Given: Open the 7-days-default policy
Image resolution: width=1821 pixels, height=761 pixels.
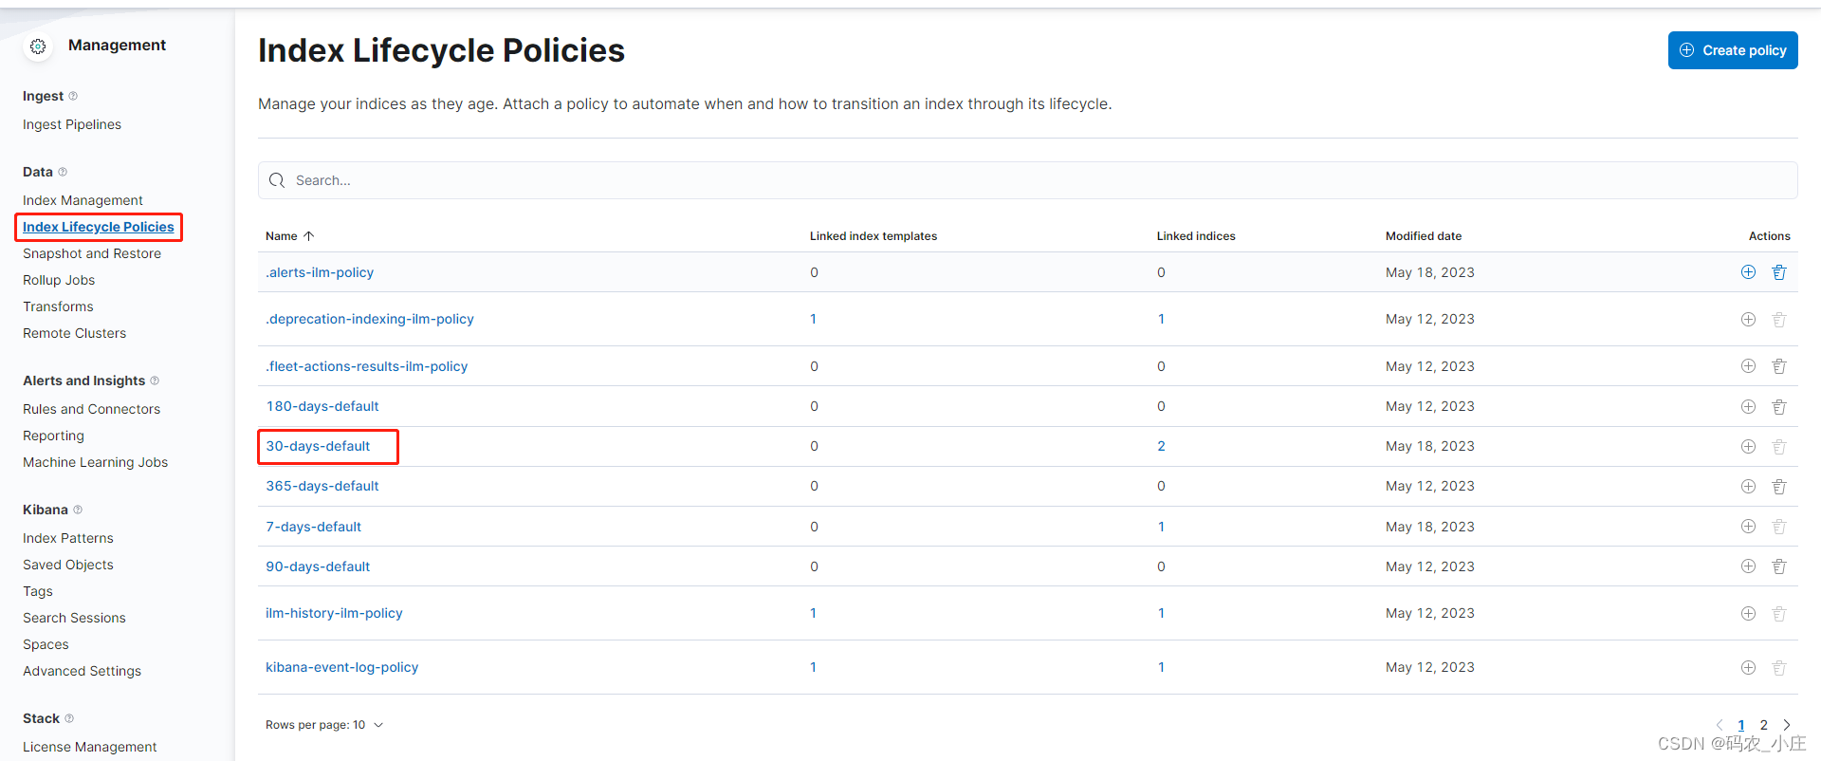Looking at the screenshot, I should [313, 527].
